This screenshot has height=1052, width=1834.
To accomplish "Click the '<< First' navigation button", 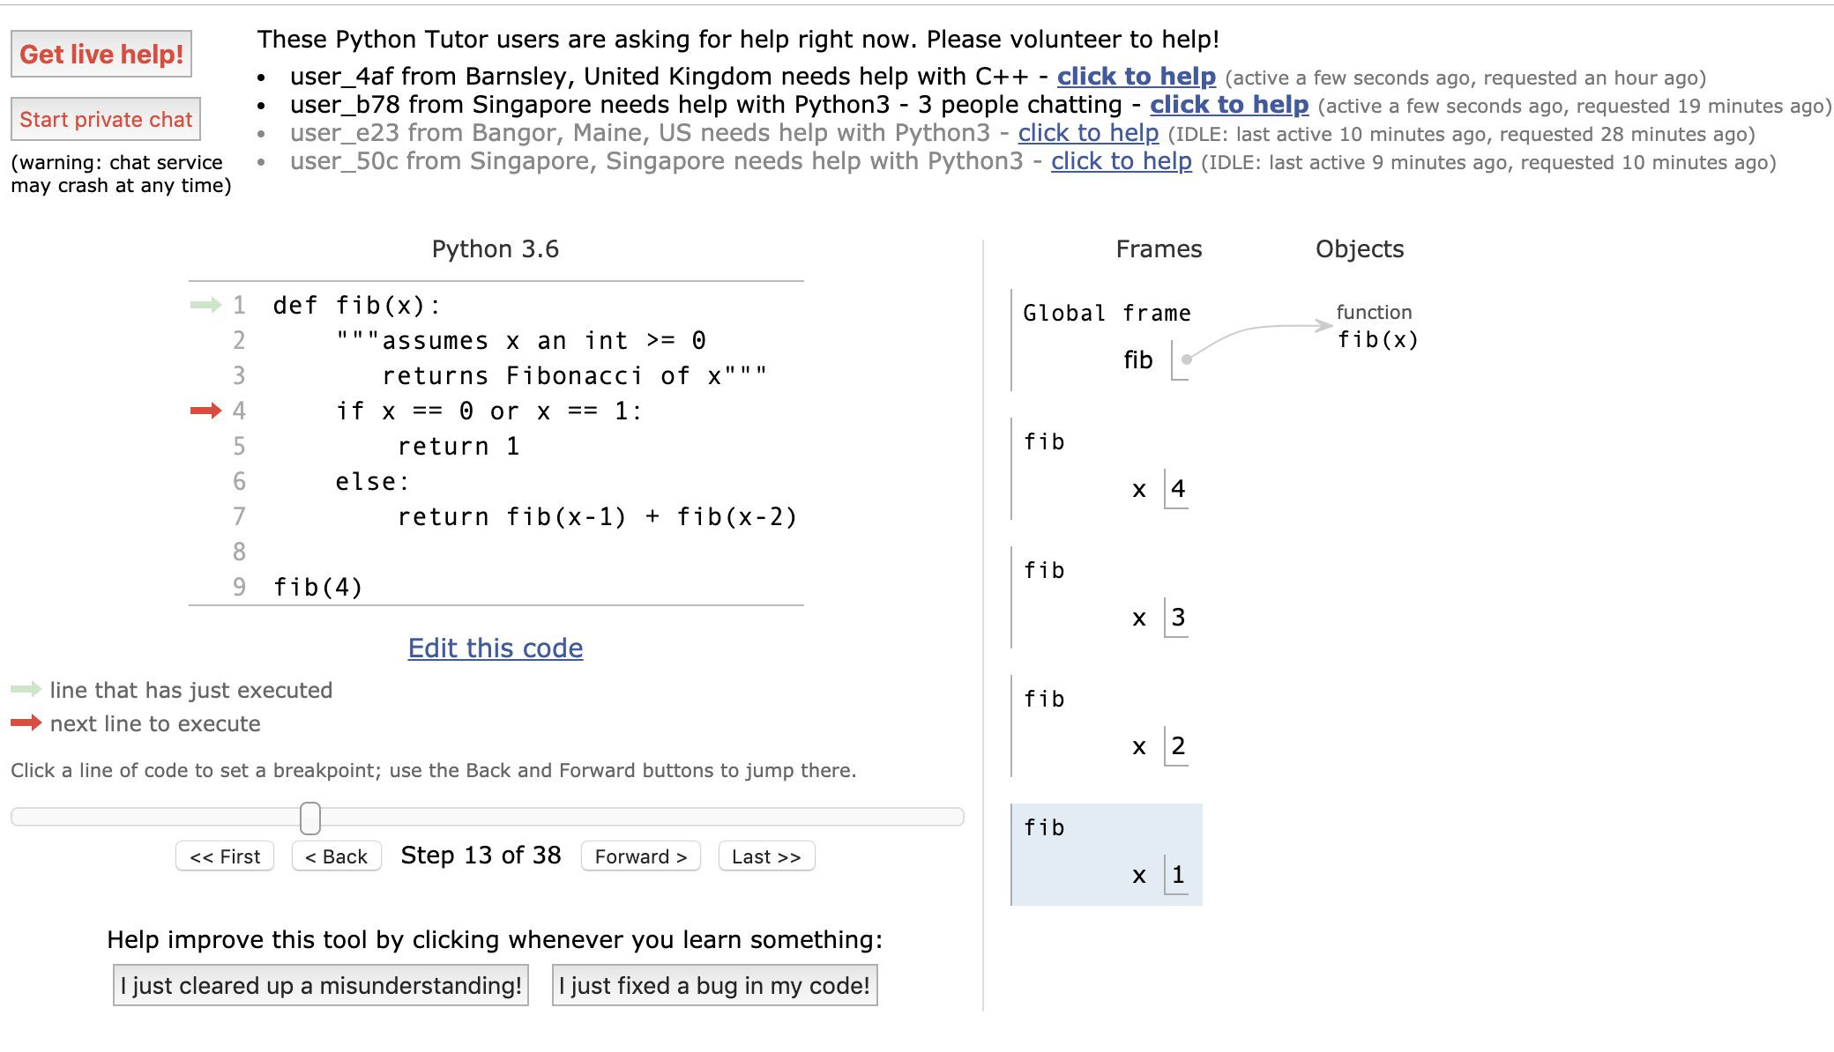I will click(x=223, y=857).
